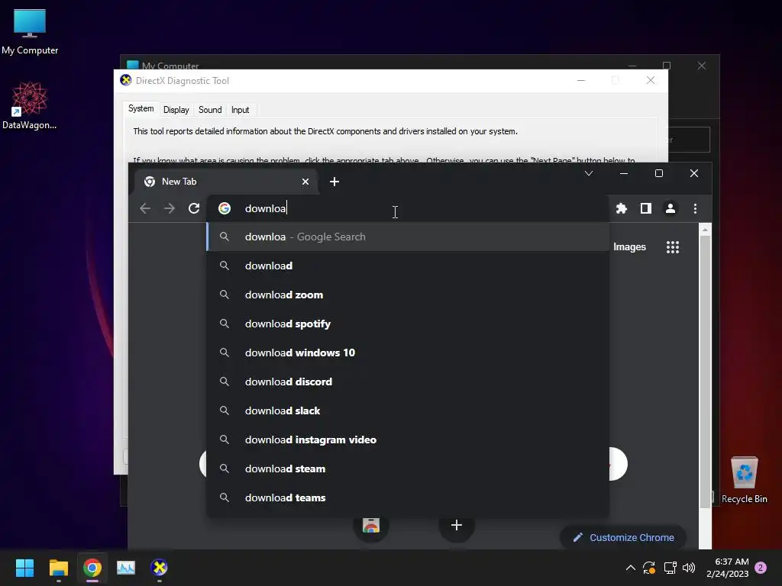This screenshot has height=586, width=782.
Task: Open the Windows Start menu
Action: pos(24,568)
